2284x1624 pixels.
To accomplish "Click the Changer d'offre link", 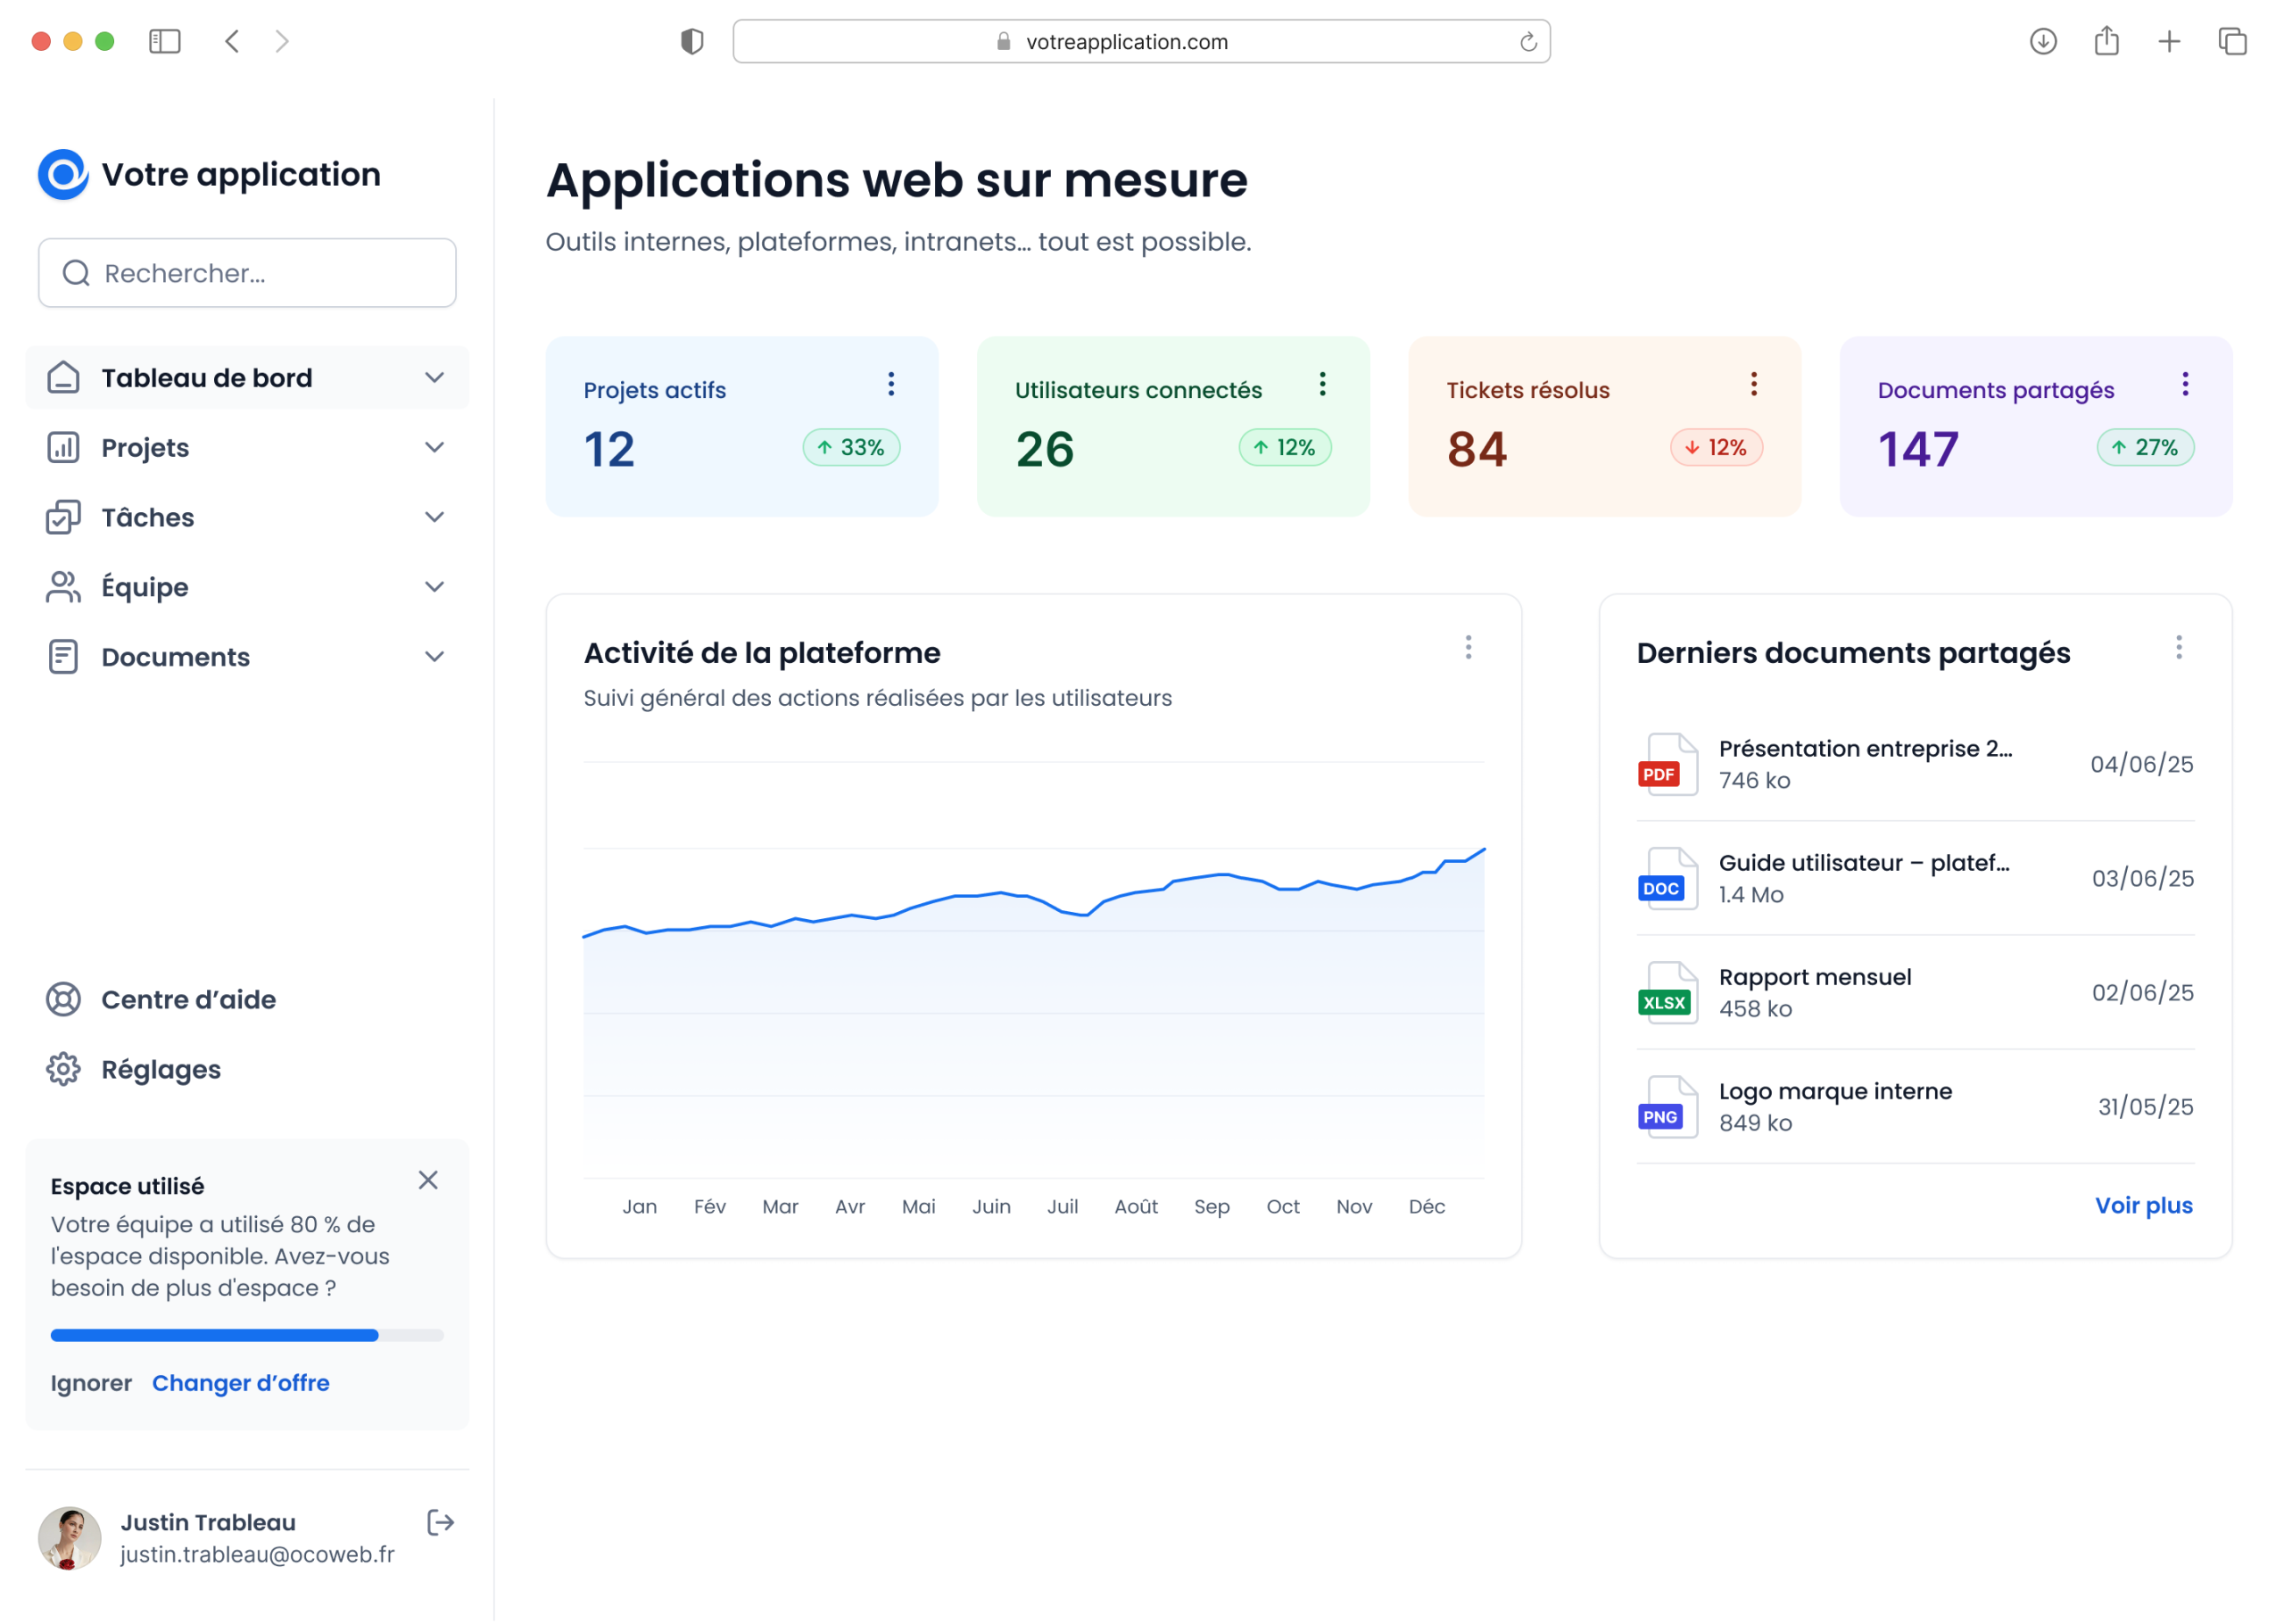I will tap(241, 1383).
